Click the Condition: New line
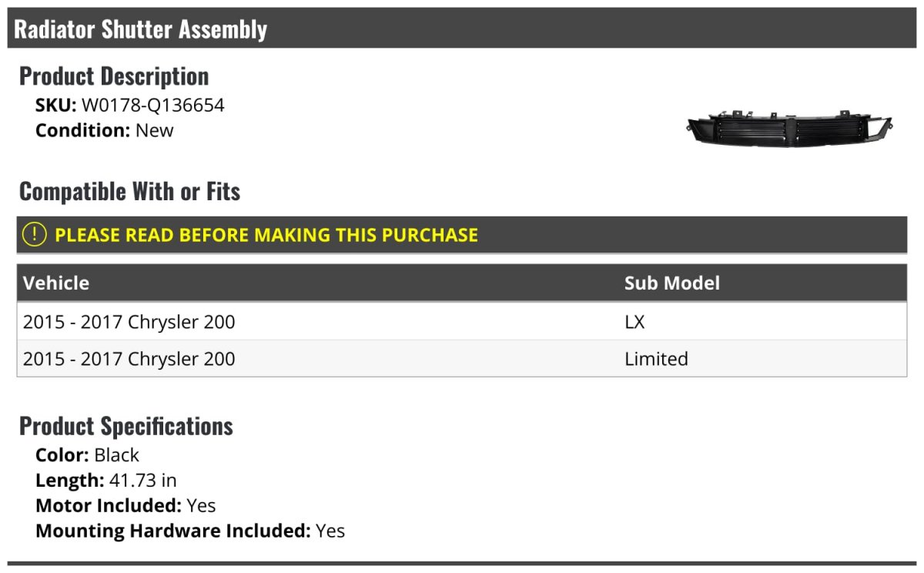 [x=105, y=130]
